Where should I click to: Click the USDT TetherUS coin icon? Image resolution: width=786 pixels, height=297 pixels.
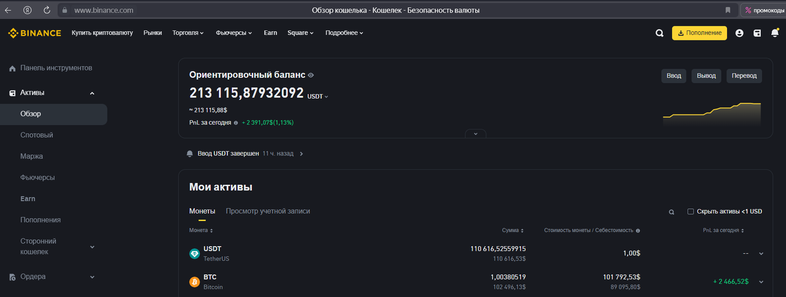pos(195,254)
